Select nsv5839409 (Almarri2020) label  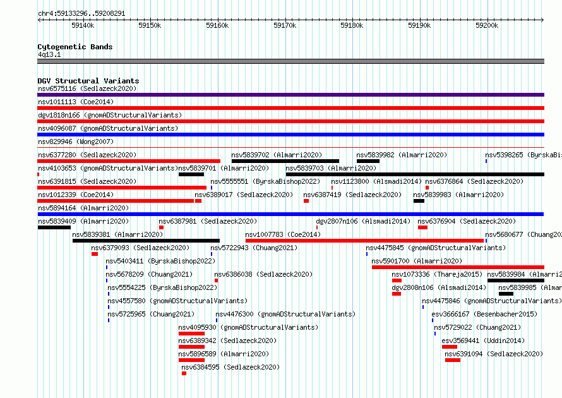click(x=83, y=221)
